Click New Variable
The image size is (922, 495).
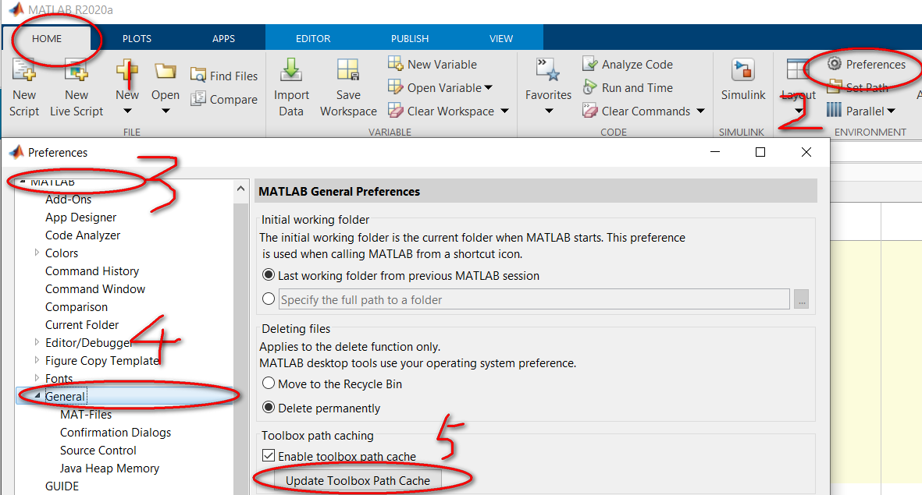tap(433, 64)
